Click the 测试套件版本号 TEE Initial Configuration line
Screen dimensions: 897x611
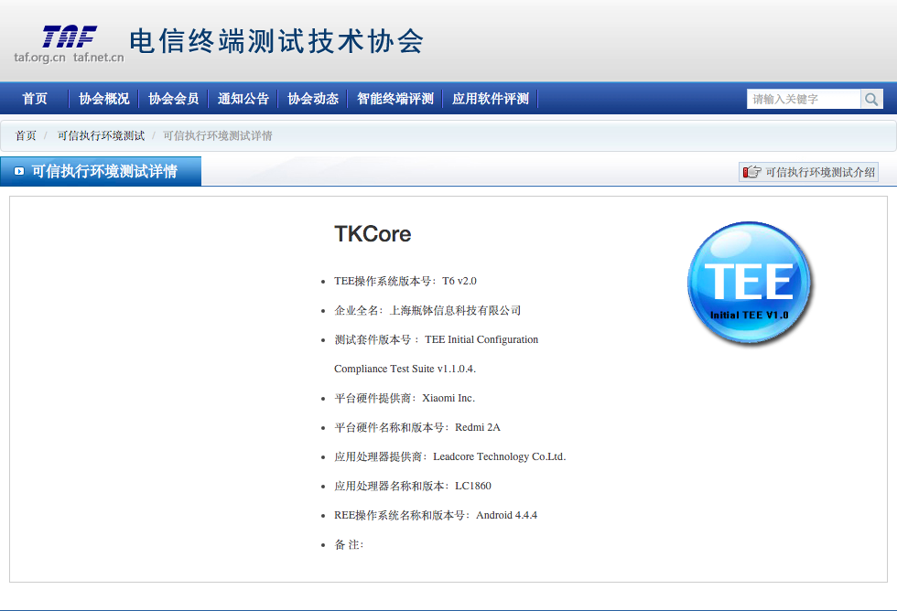(436, 339)
